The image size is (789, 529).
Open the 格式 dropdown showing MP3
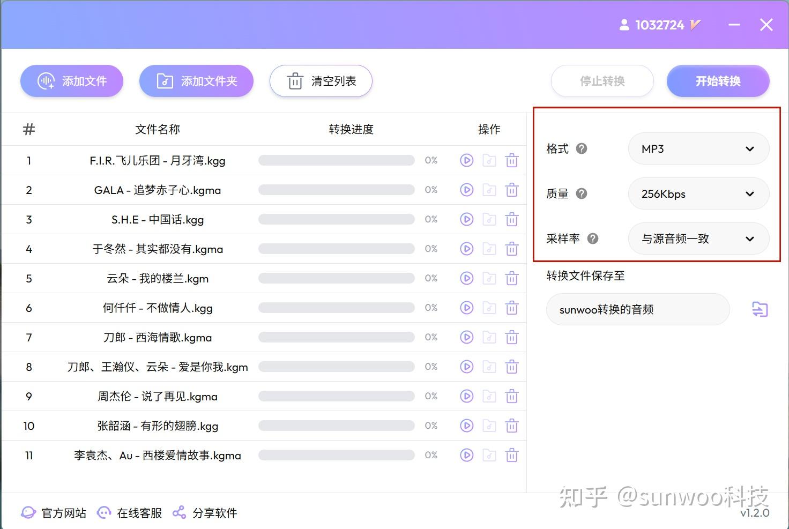coord(698,149)
